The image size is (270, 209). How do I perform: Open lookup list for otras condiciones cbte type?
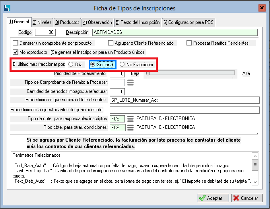[x=130, y=128]
